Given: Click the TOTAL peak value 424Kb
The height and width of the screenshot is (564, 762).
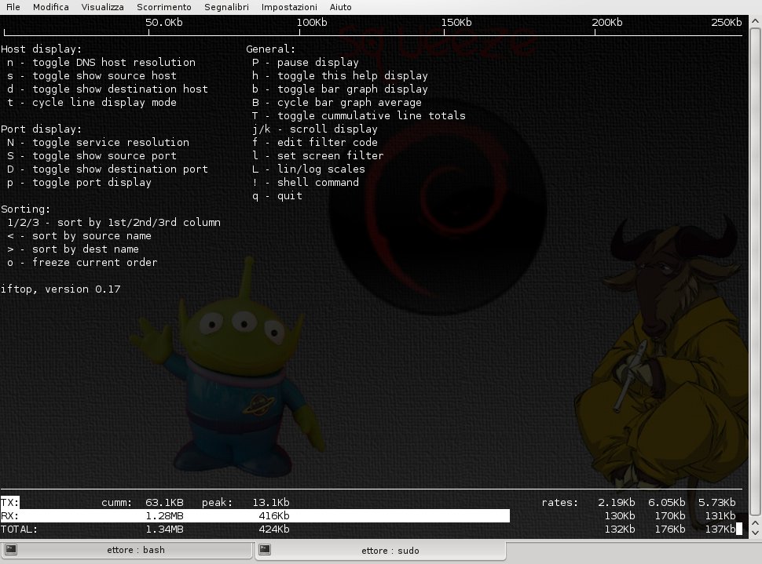Looking at the screenshot, I should [x=273, y=529].
